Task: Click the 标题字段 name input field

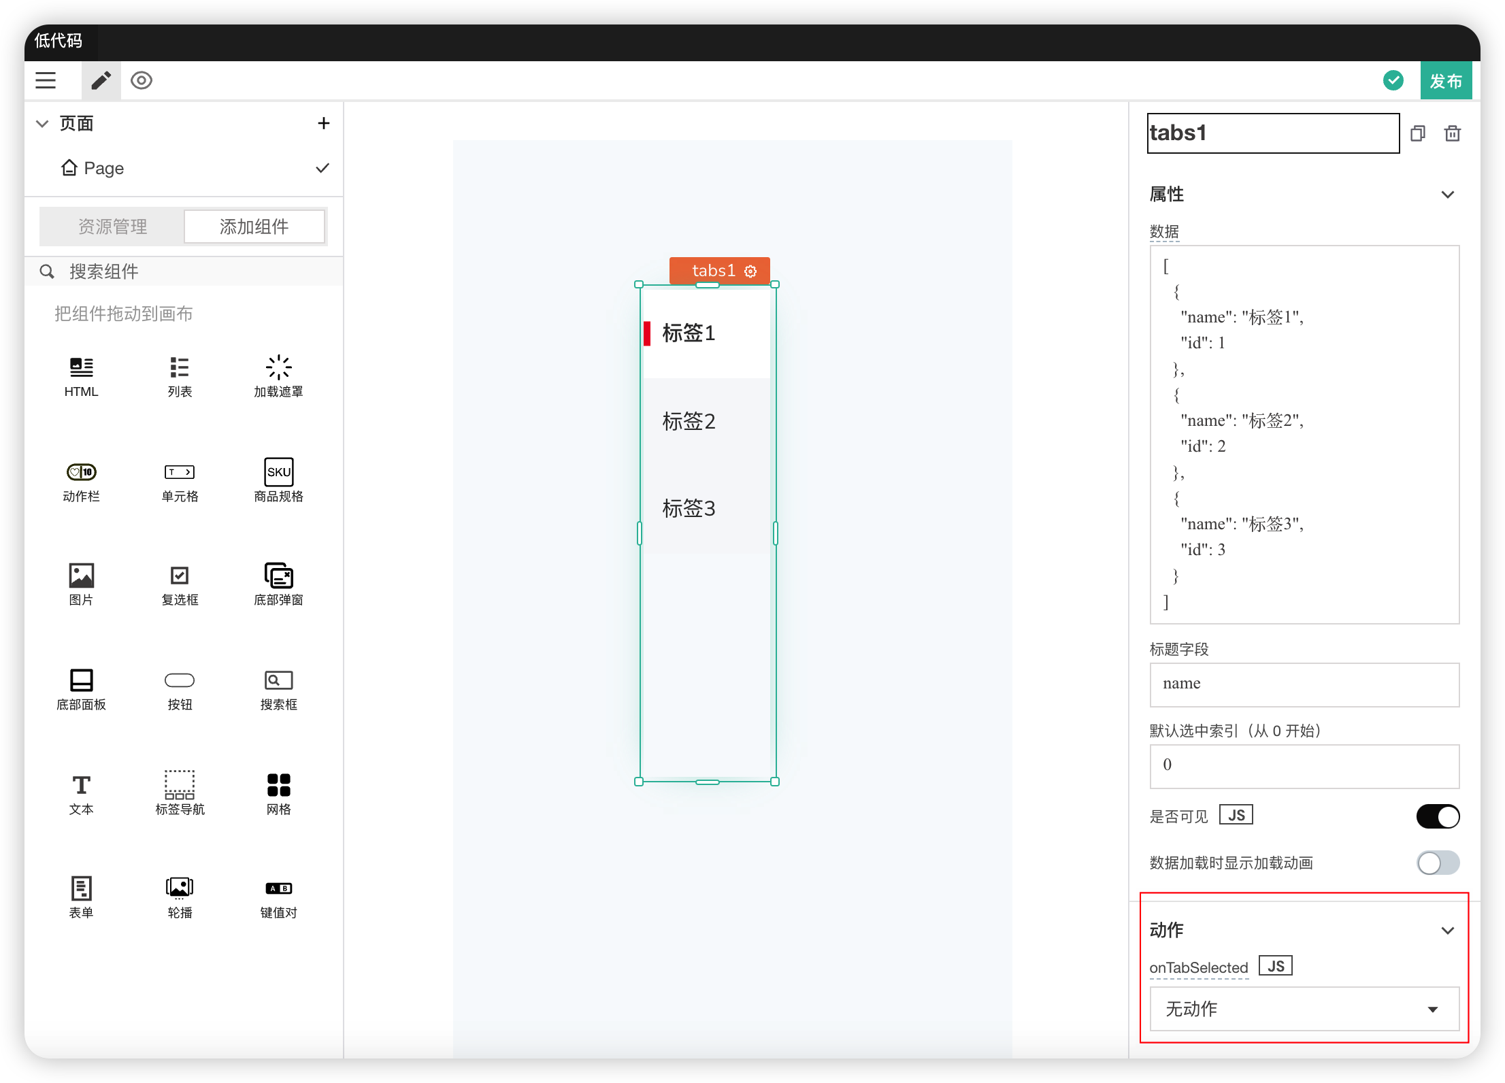Action: (x=1304, y=684)
